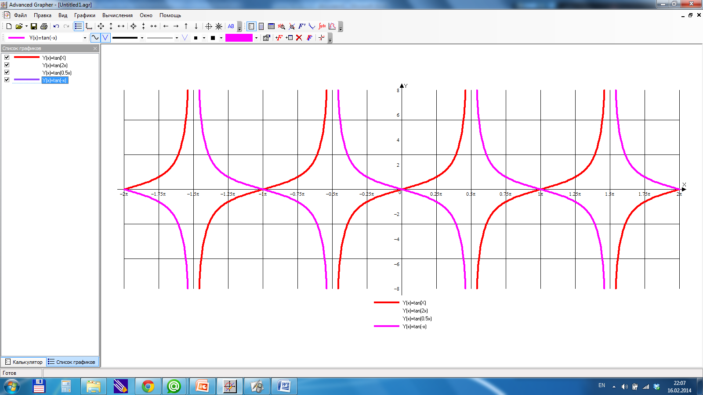Screen dimensions: 703x395
Task: Save the document with the floppy icon
Action: point(34,26)
